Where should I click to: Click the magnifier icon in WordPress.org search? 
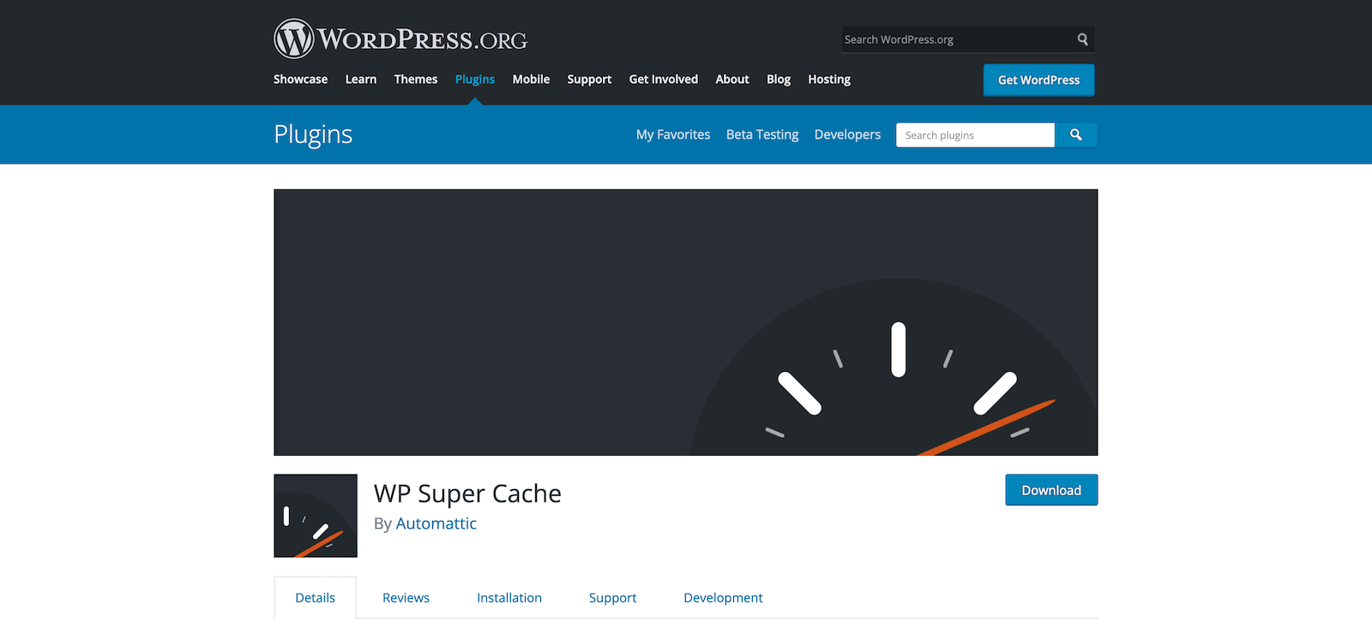pos(1082,39)
